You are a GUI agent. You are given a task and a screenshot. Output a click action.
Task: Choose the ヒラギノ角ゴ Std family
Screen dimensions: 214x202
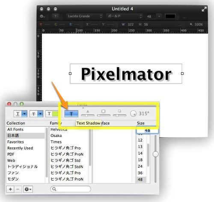(69, 160)
